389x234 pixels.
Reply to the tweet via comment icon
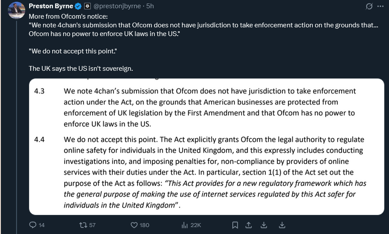coord(33,225)
